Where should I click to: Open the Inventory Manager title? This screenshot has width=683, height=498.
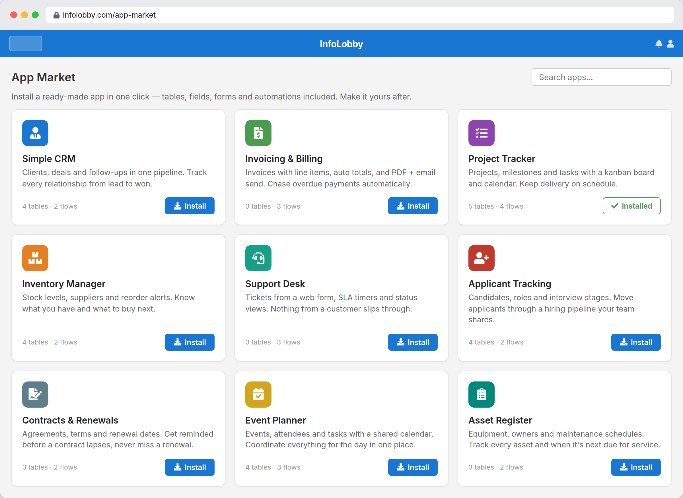coord(64,284)
